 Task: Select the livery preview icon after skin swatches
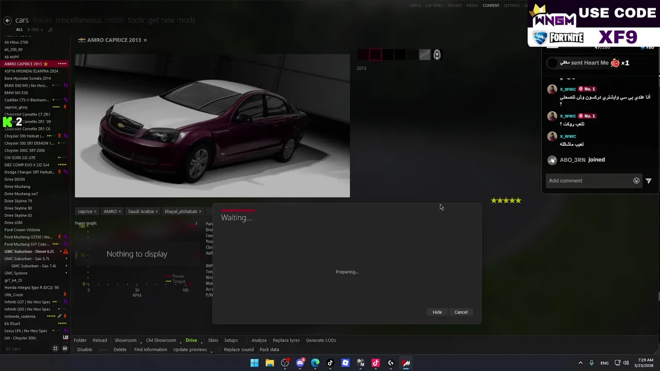(x=437, y=55)
